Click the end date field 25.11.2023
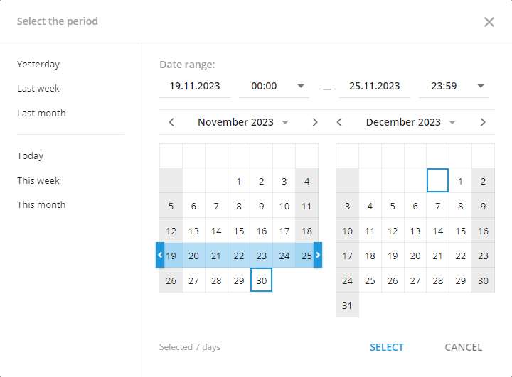The width and height of the screenshot is (512, 377). (374, 86)
